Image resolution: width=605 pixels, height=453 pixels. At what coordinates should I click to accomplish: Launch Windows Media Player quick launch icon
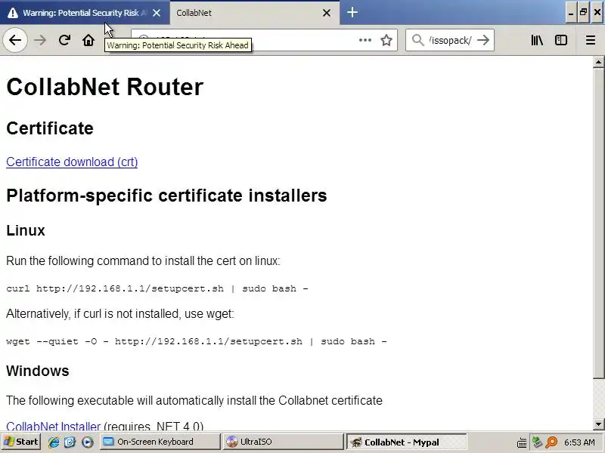pos(88,442)
